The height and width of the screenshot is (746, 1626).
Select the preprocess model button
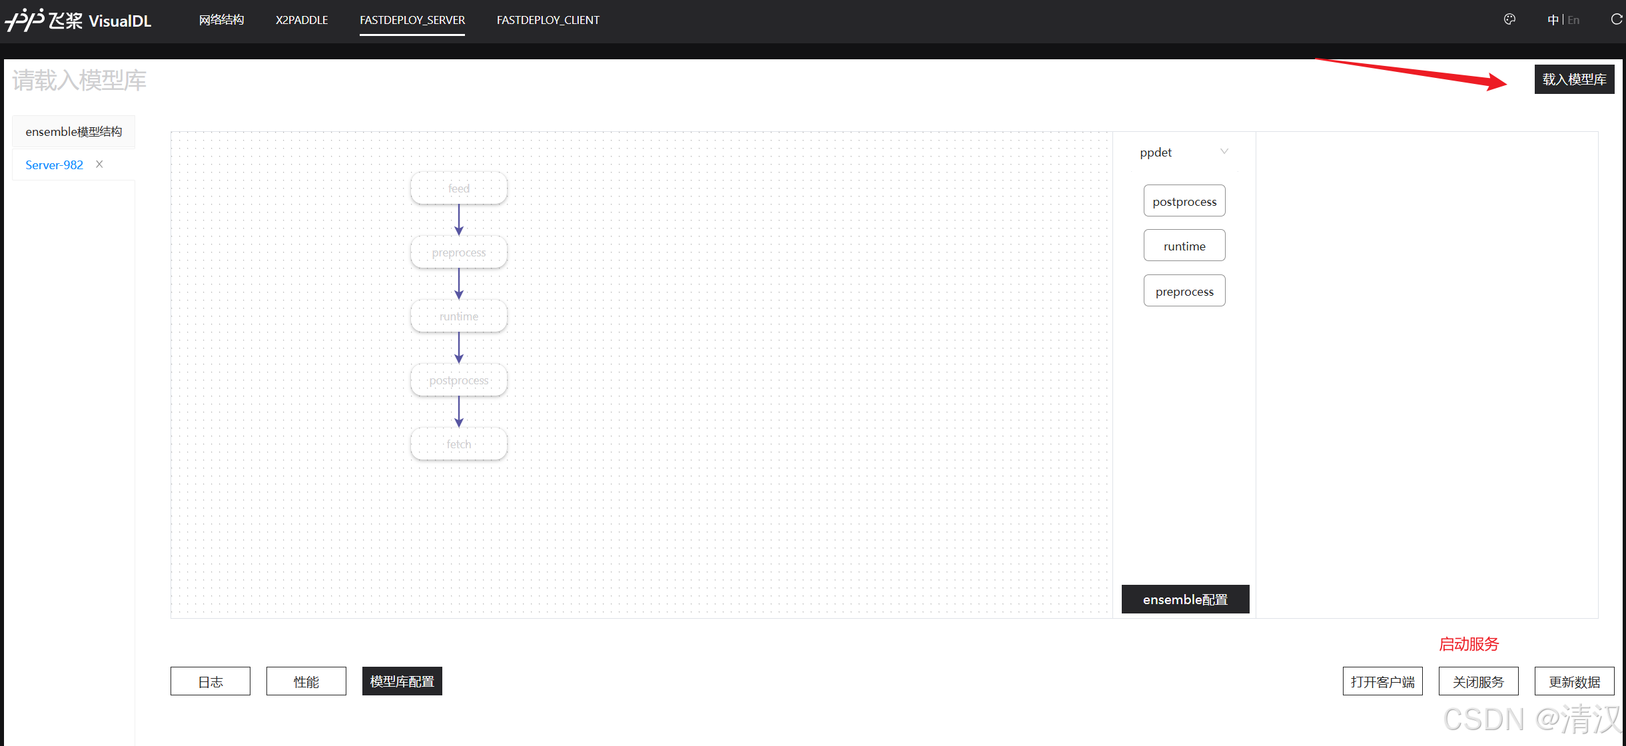point(1184,291)
